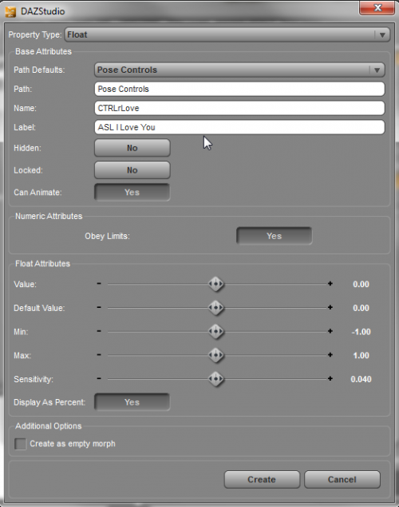399x507 pixels.
Task: Click the Sensitivity slider handle
Action: pos(215,378)
